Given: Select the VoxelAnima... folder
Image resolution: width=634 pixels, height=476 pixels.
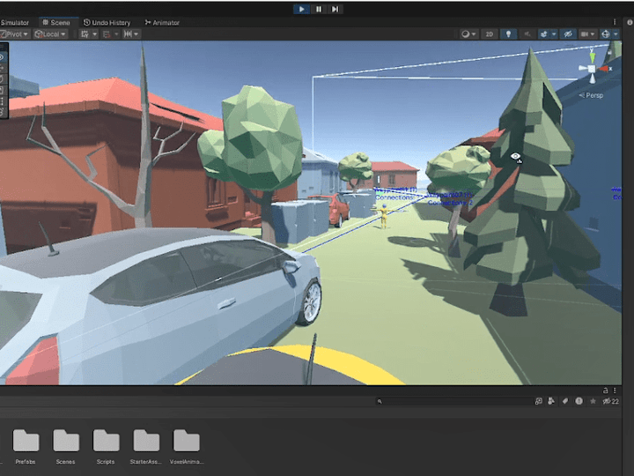Looking at the screenshot, I should (x=187, y=446).
